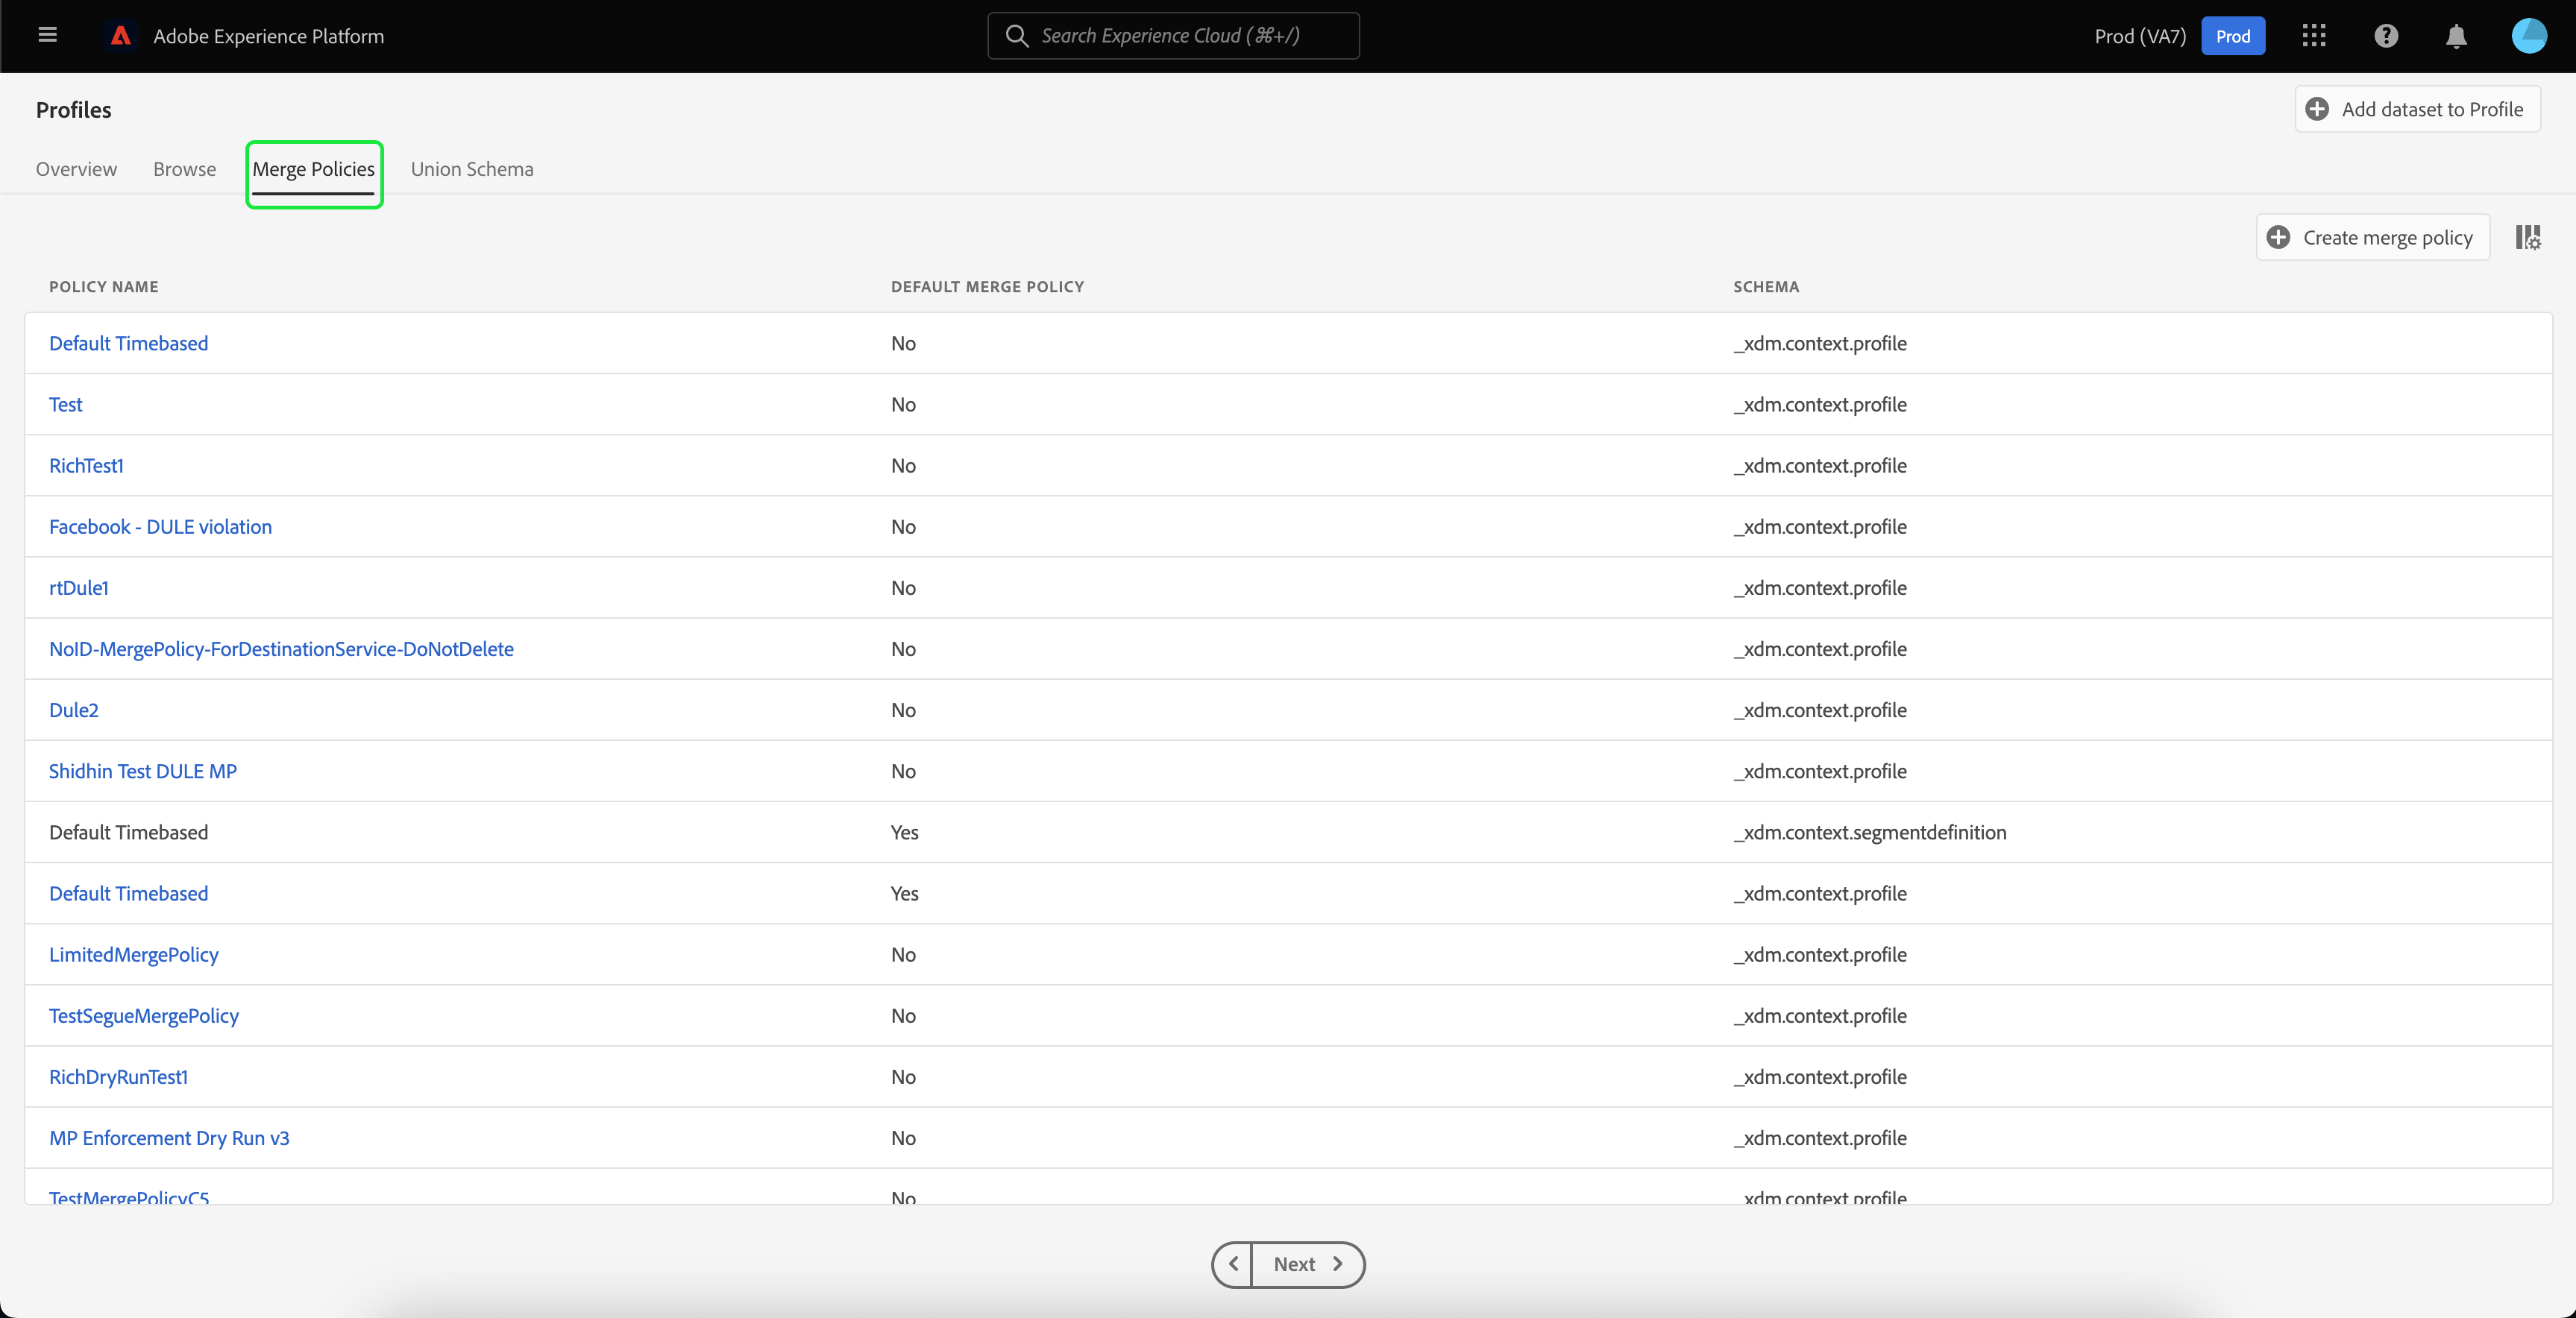Click Next to view more policies
This screenshot has height=1318, width=2576.
tap(1307, 1264)
